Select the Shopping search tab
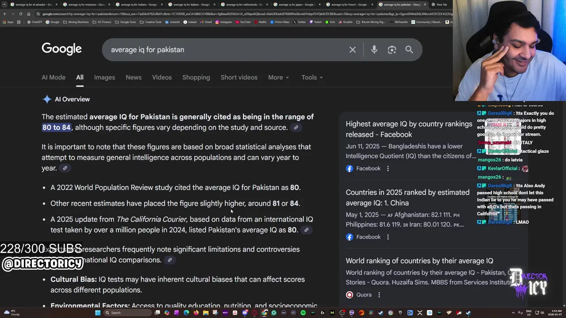This screenshot has height=318, width=566. [x=196, y=77]
